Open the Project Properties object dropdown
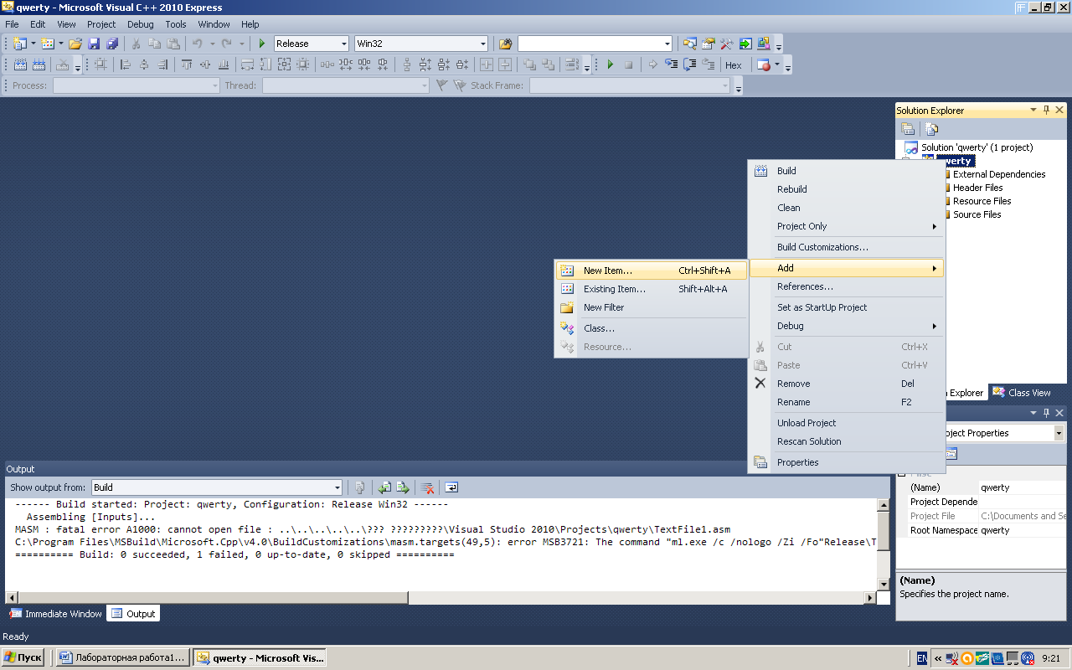The image size is (1072, 670). pos(1059,433)
